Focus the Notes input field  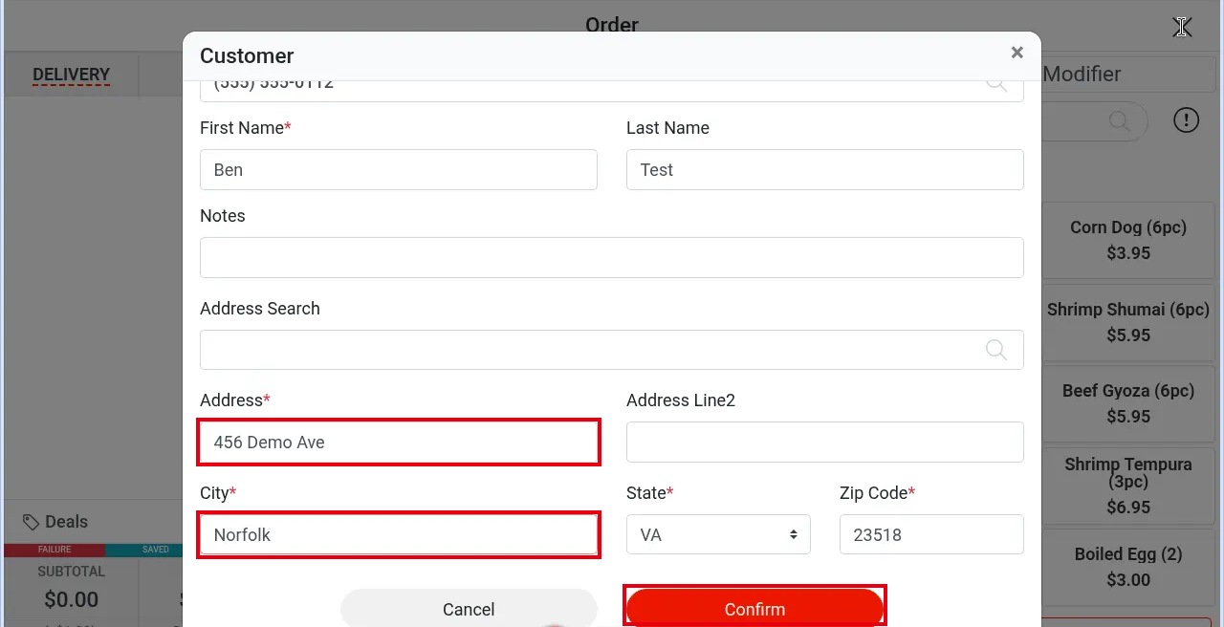point(612,258)
